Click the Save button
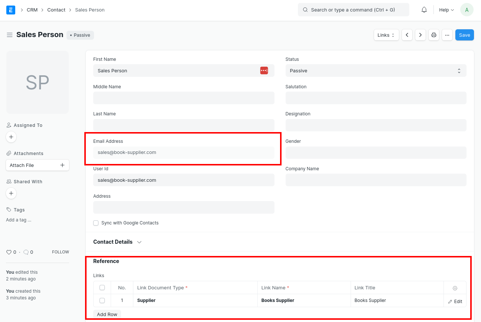This screenshot has height=322, width=481. (464, 35)
